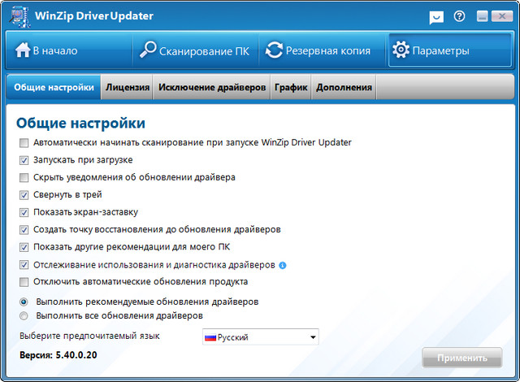Expand the language dropdown arrow
Image resolution: width=520 pixels, height=382 pixels.
312,337
